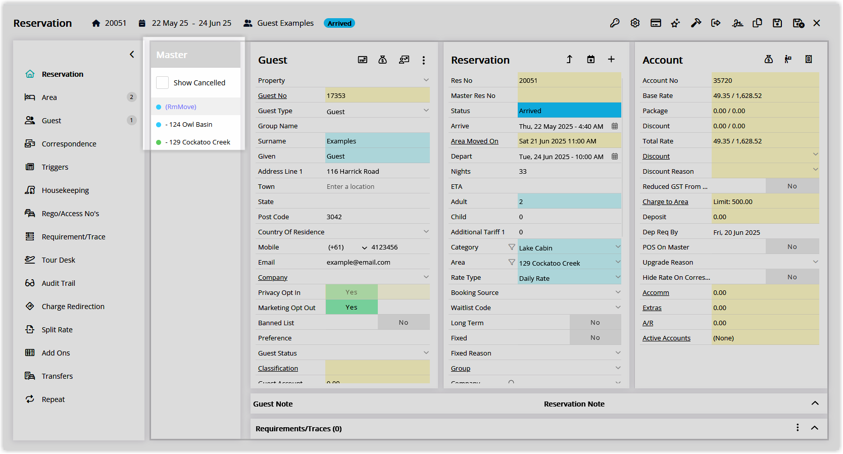Click the up arrow icon in Reservation panel

click(x=569, y=60)
